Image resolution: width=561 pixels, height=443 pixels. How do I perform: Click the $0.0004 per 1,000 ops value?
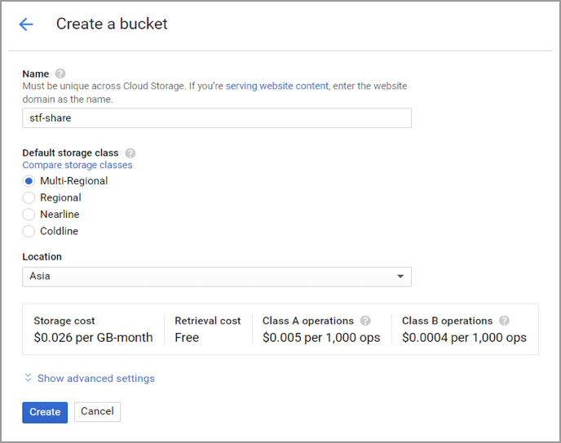[465, 338]
